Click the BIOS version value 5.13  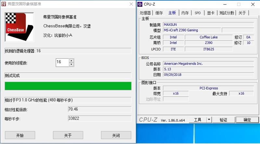point(208,69)
